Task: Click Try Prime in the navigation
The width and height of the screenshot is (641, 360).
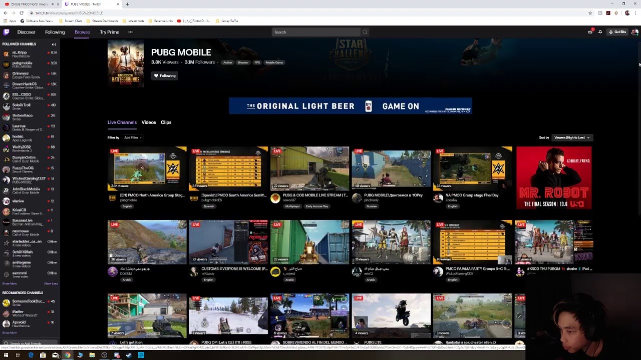Action: (109, 32)
